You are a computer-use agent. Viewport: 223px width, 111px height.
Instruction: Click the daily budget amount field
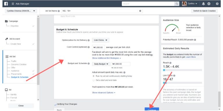(121, 64)
